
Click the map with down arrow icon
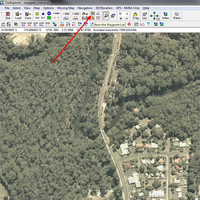coord(161,24)
